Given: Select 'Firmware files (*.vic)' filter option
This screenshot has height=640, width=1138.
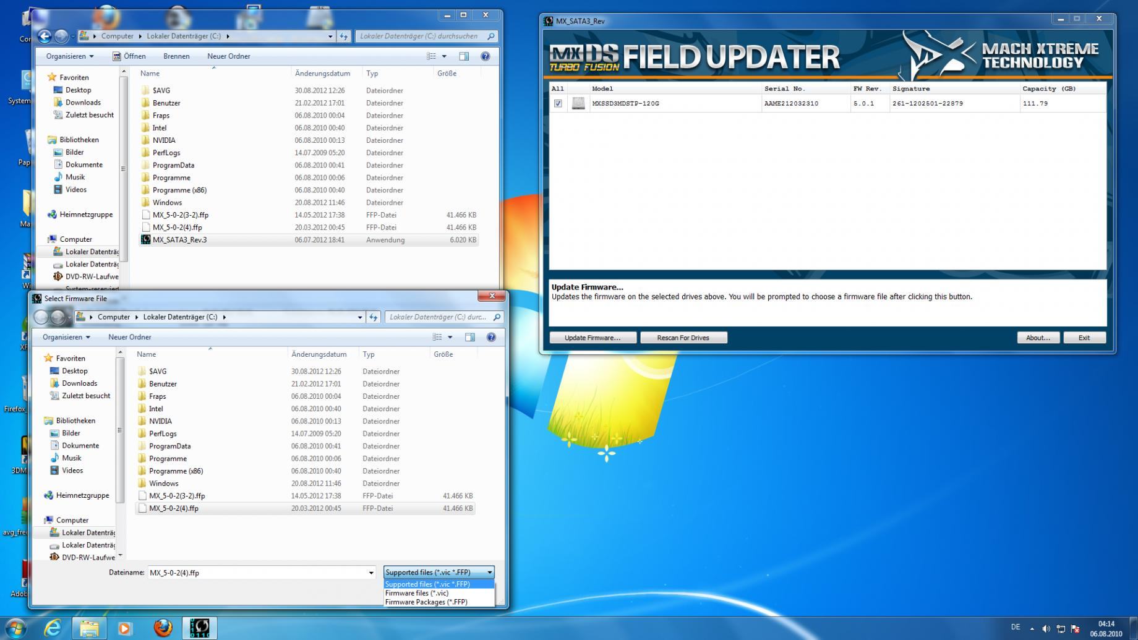Looking at the screenshot, I should pos(439,593).
